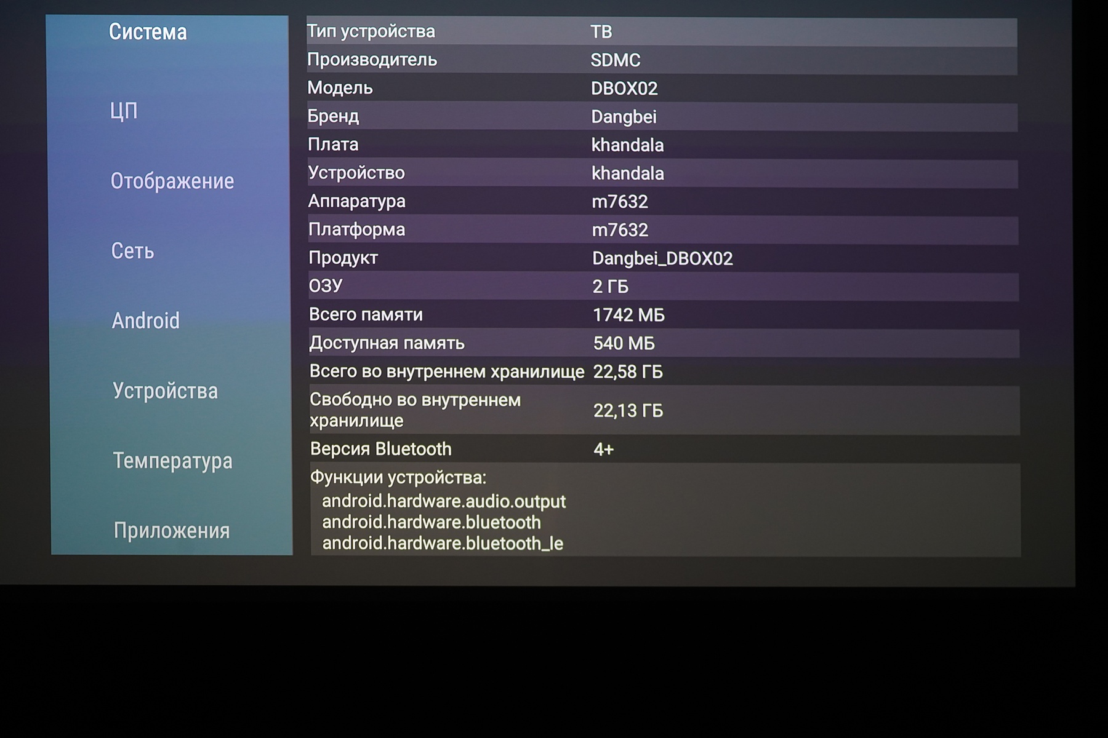
Task: Click the Плата label
Action: (333, 145)
